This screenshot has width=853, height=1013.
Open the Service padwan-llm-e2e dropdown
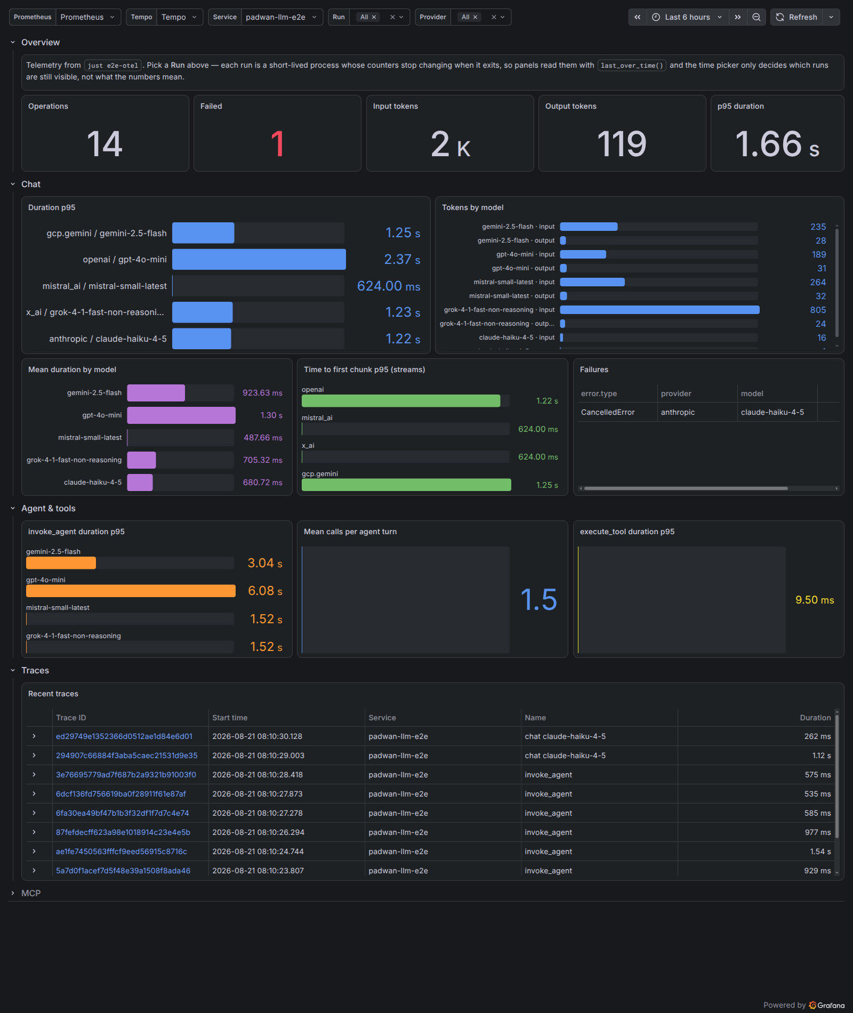coord(281,17)
